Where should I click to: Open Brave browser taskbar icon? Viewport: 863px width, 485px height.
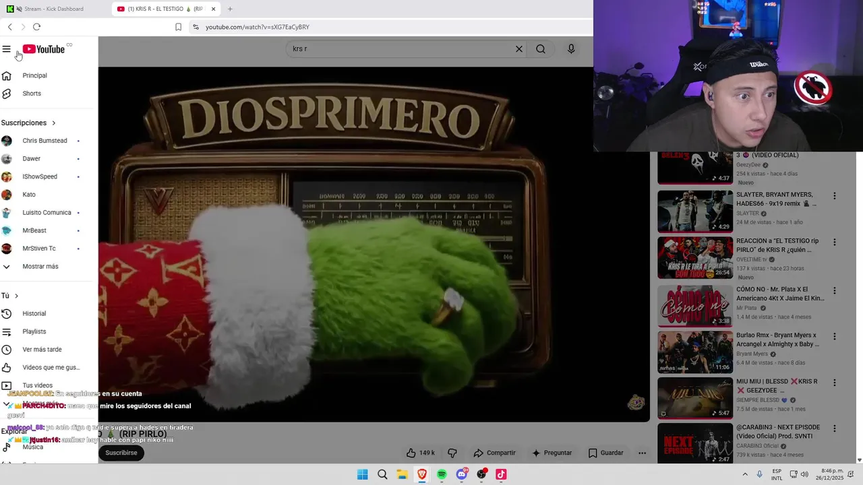click(x=422, y=474)
